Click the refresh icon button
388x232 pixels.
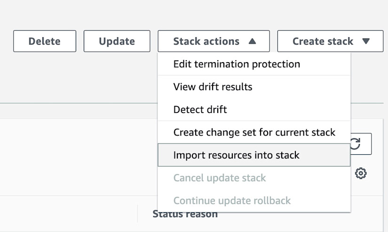(361, 144)
